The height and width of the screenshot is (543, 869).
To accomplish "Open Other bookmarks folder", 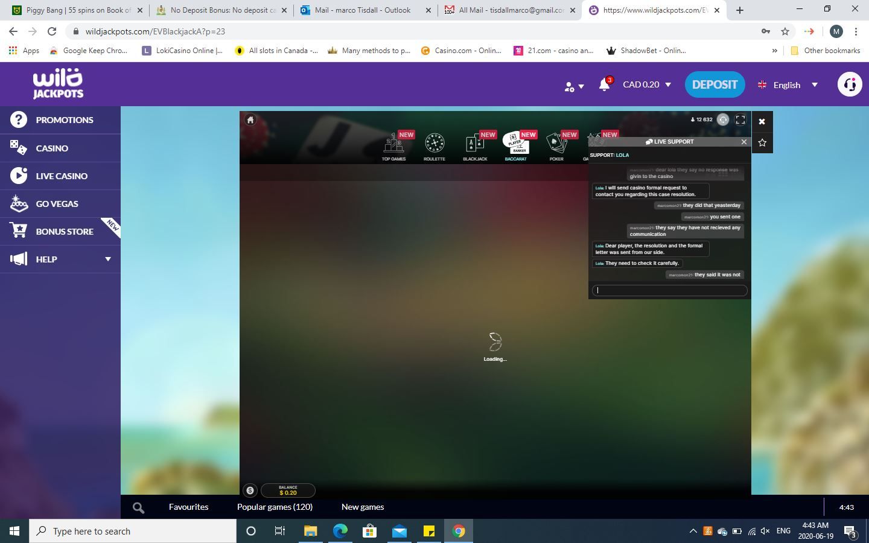I will pyautogui.click(x=825, y=51).
